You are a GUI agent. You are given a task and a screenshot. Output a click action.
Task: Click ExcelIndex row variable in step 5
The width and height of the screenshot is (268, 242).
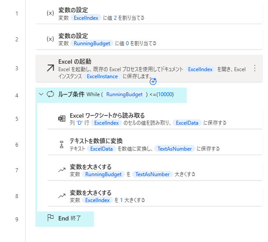pos(106,123)
